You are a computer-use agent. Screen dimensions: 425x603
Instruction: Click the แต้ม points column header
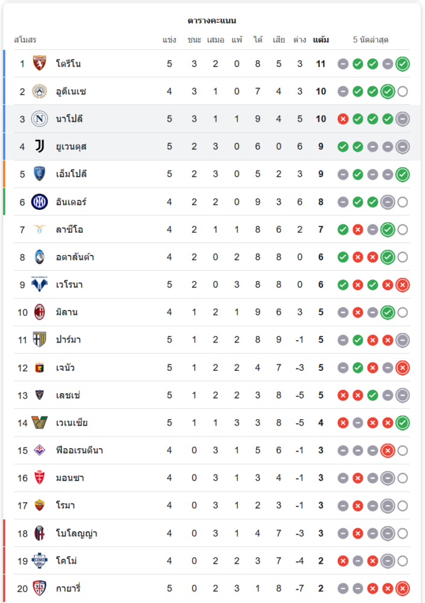[x=321, y=40]
